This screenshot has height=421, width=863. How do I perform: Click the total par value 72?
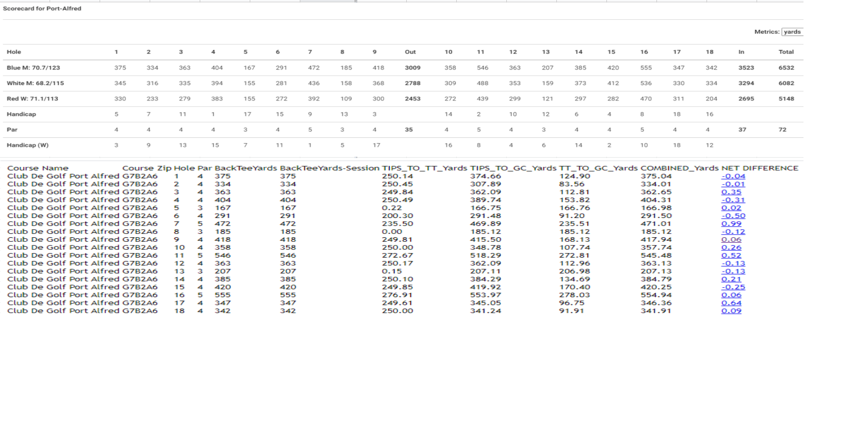coord(782,130)
